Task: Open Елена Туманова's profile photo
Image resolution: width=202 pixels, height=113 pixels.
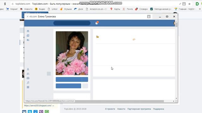Action: [72, 53]
